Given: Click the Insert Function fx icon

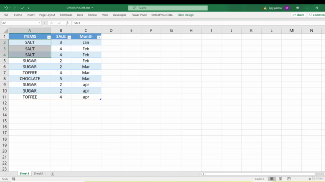Looking at the screenshot, I should pyautogui.click(x=67, y=23).
